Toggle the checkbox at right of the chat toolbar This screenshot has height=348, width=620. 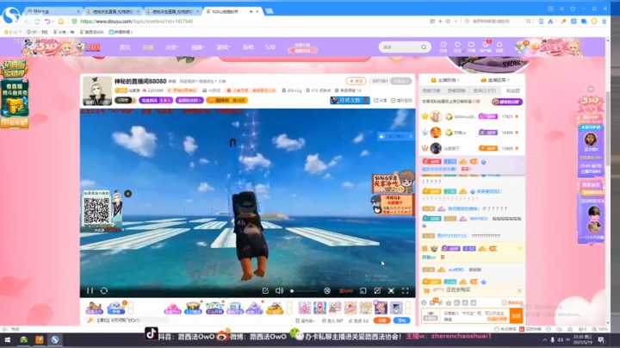coord(504,302)
